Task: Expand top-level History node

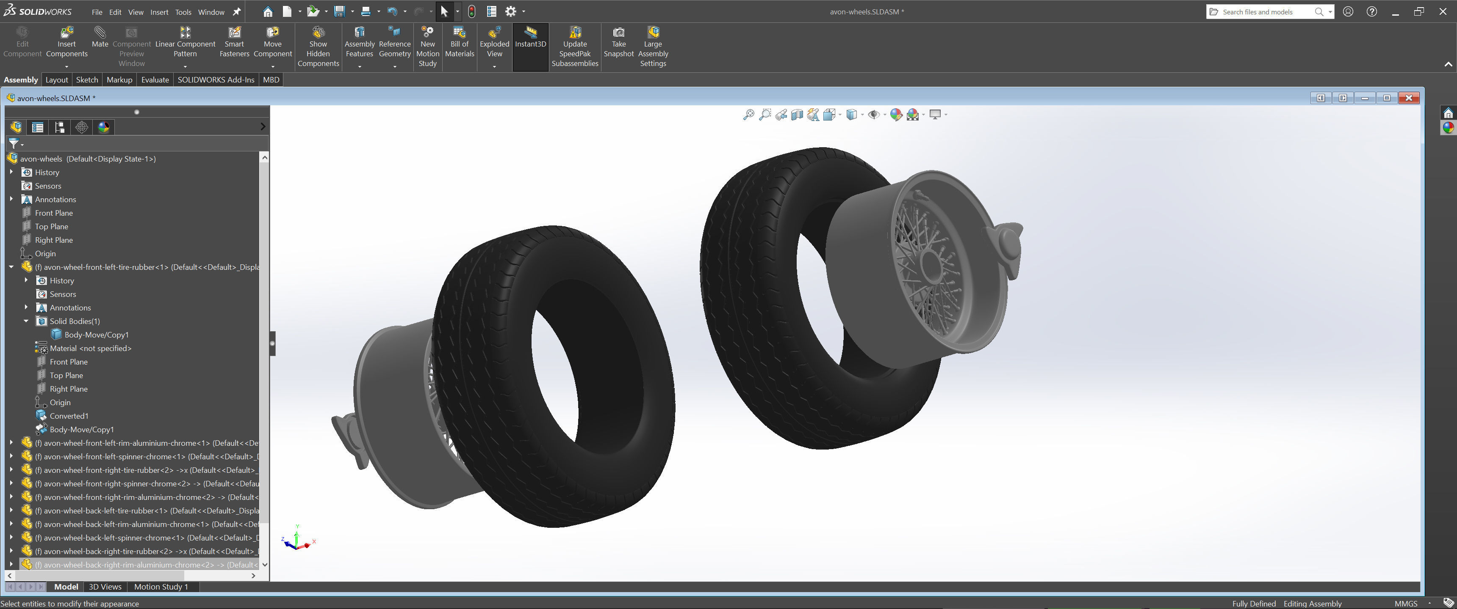Action: point(11,172)
